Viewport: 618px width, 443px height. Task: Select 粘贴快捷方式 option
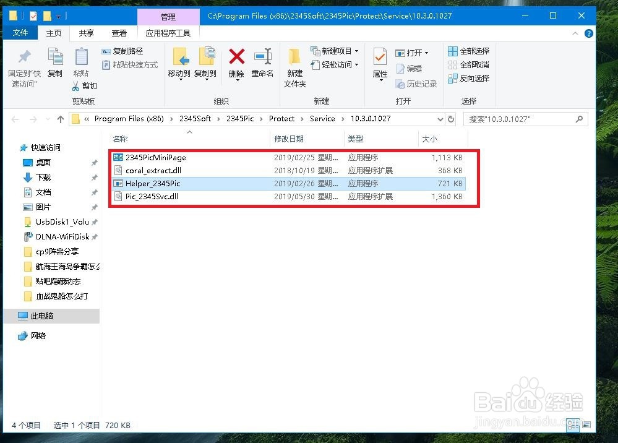tap(130, 64)
